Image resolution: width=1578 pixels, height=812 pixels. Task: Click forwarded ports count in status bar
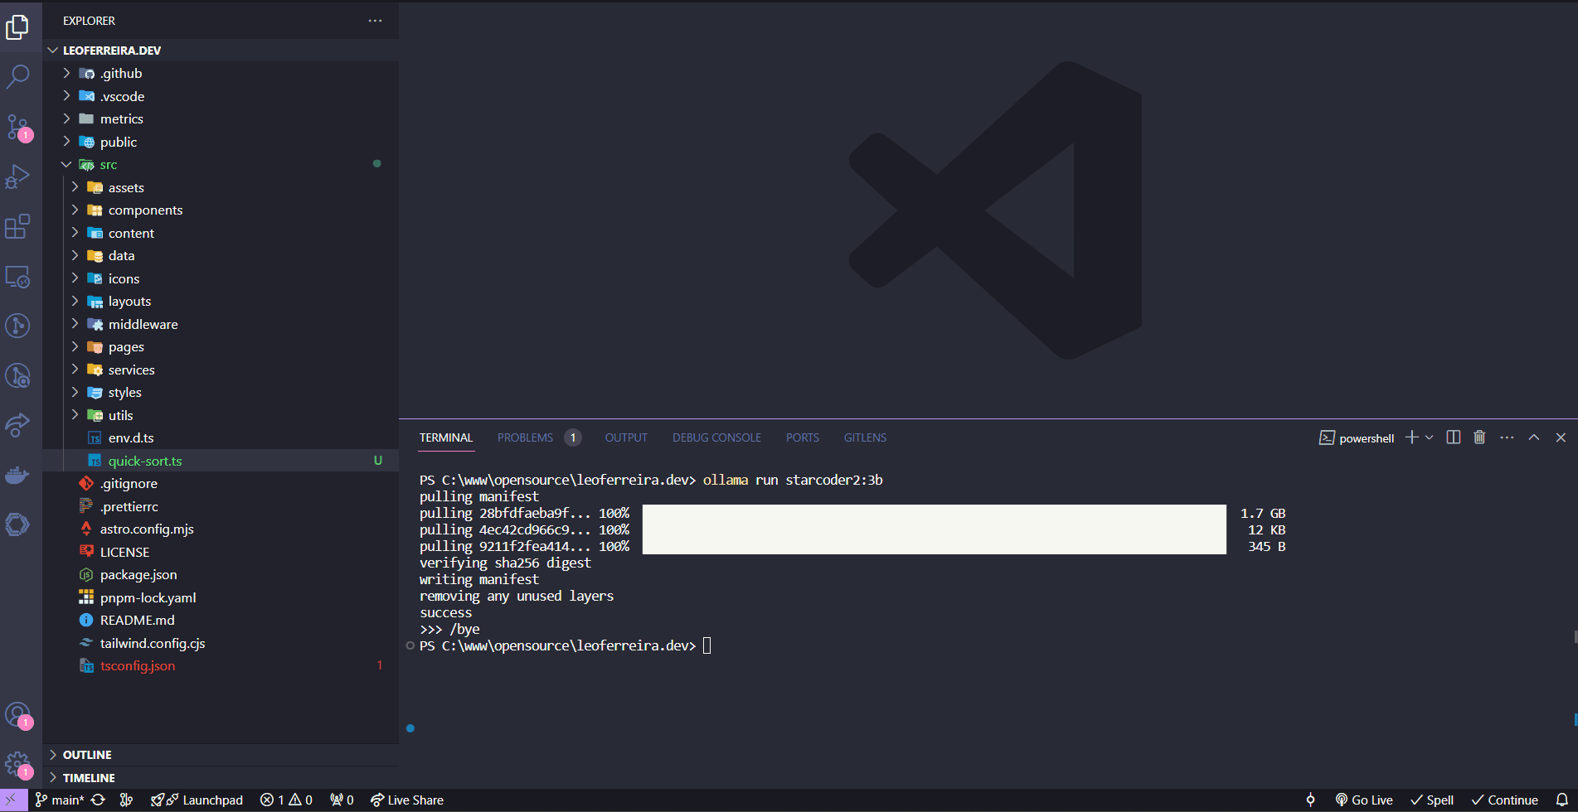tap(342, 800)
